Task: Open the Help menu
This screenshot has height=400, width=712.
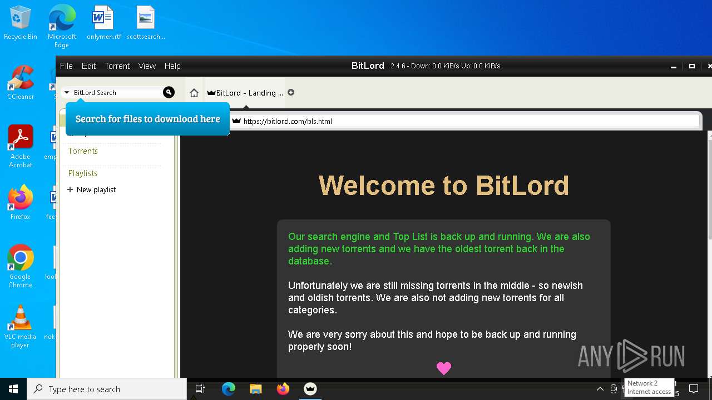Action: pos(172,66)
